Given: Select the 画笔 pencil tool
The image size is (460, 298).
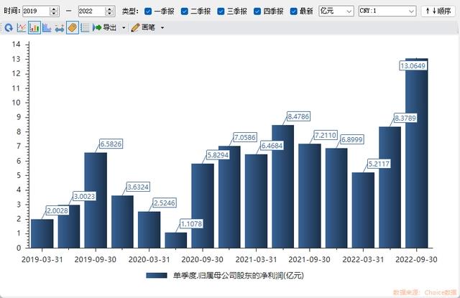Looking at the screenshot, I should (143, 27).
